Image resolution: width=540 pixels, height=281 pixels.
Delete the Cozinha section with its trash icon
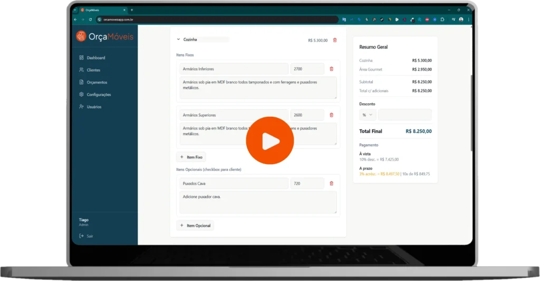pyautogui.click(x=335, y=40)
